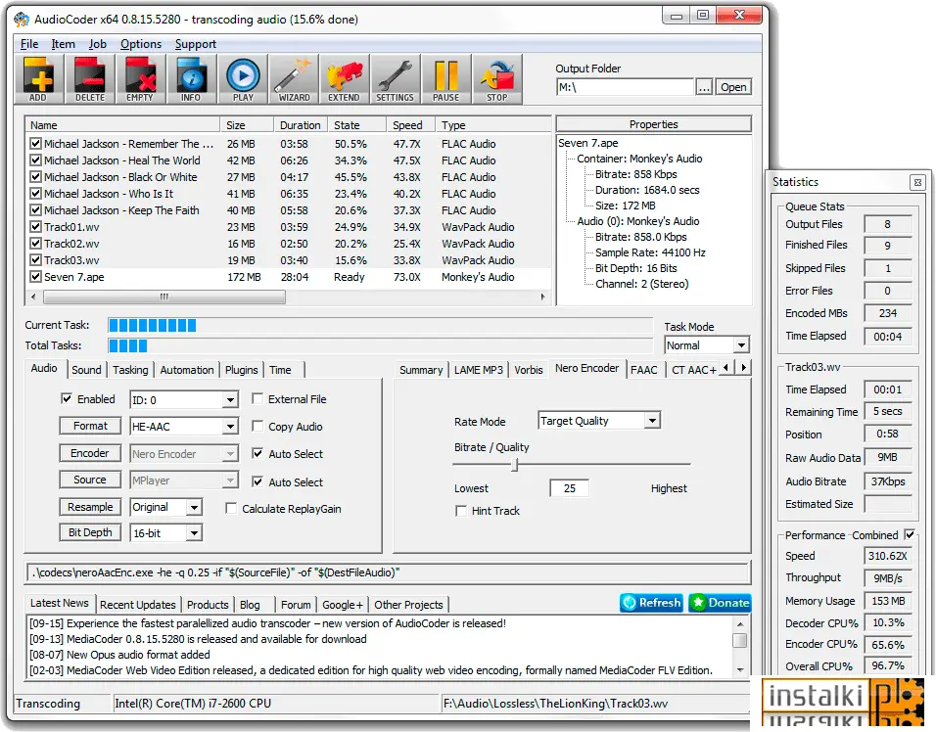The height and width of the screenshot is (732, 936).
Task: Click the Encoder button
Action: point(90,453)
